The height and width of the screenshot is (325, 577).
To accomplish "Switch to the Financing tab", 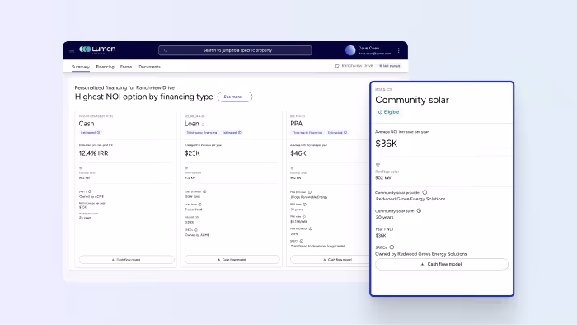I will [x=106, y=67].
